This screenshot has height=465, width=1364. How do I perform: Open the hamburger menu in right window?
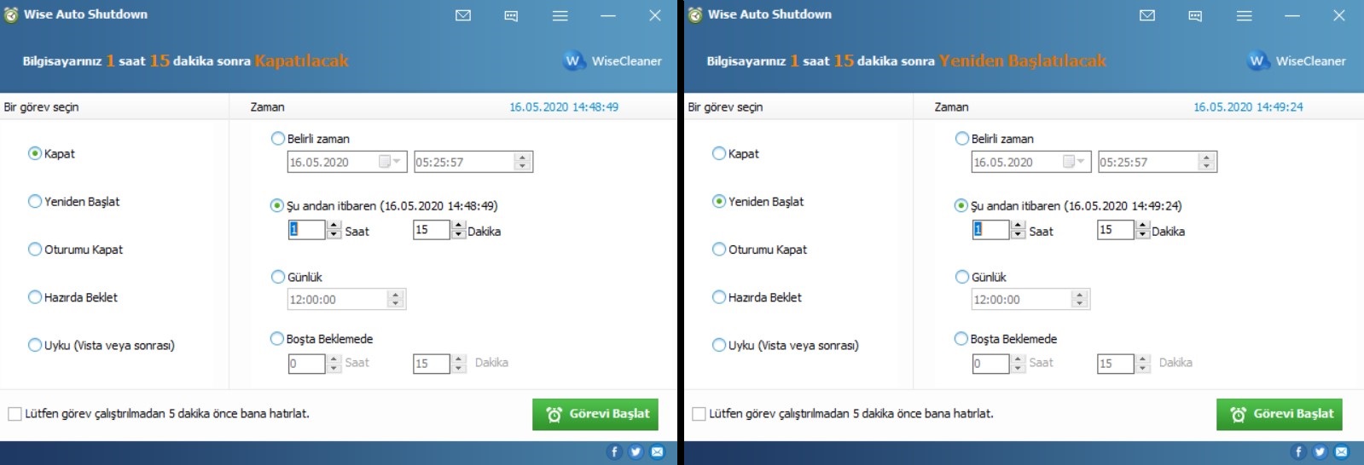(1244, 15)
